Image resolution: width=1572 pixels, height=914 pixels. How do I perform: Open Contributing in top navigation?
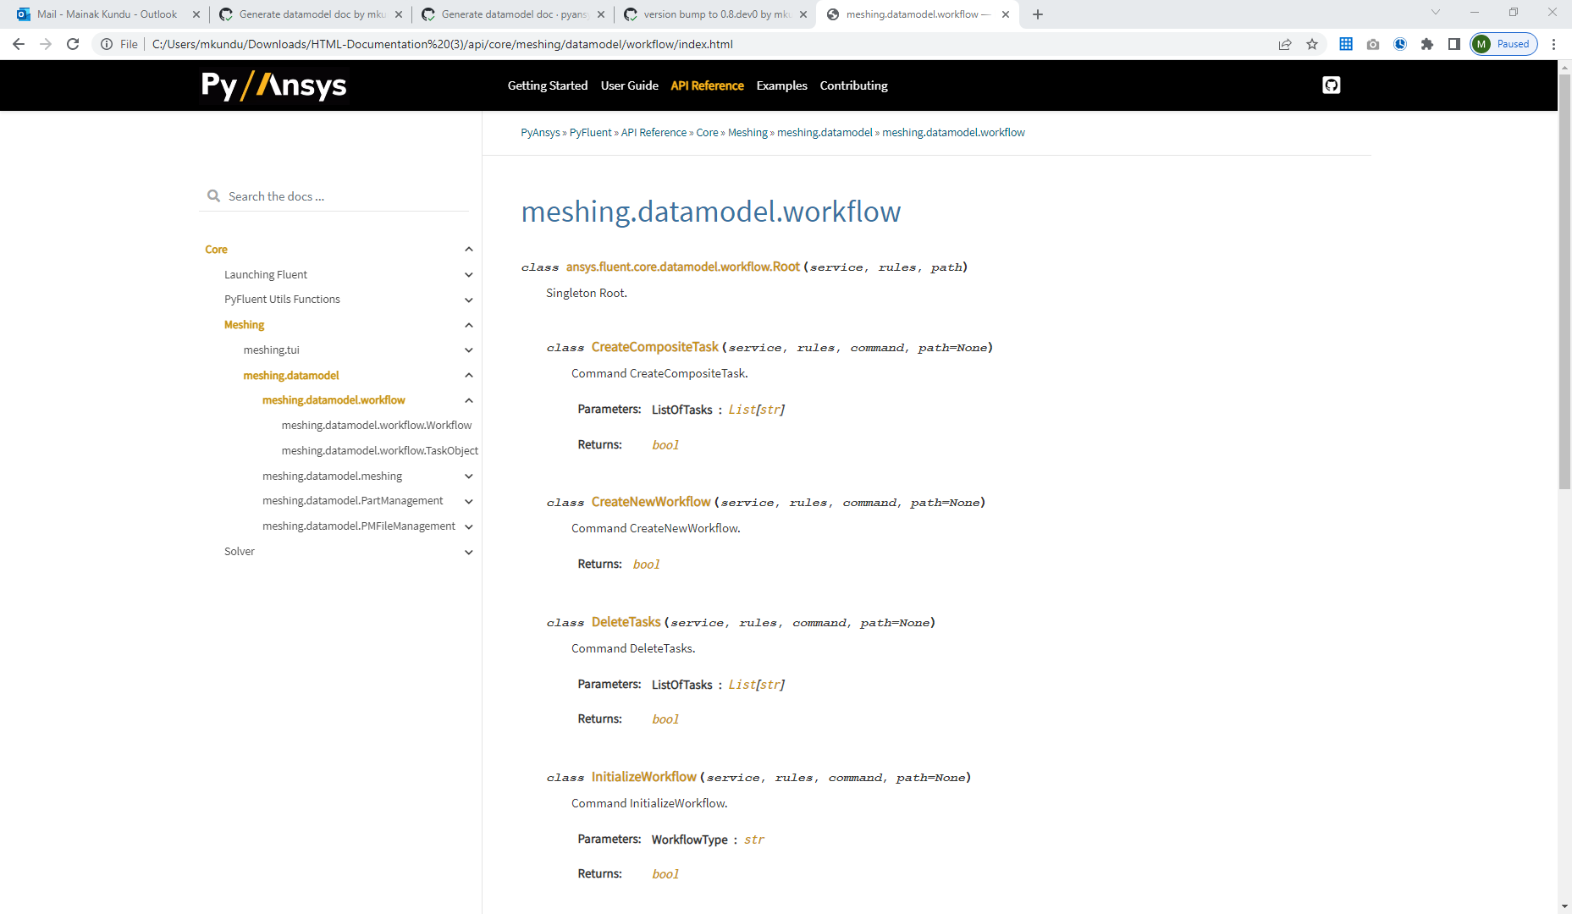point(853,85)
